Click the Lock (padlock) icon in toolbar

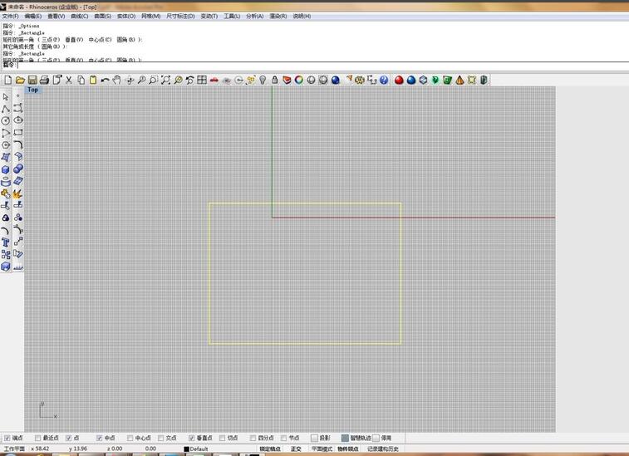coord(275,80)
